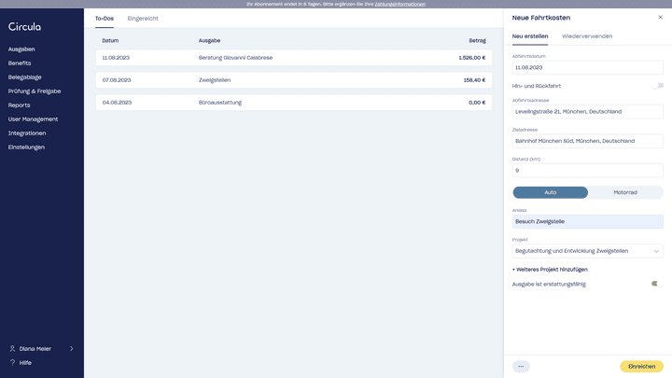The image size is (672, 378).
Task: Switch to the Eingereicht tab
Action: [143, 19]
